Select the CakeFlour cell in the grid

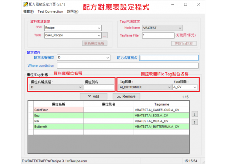click(x=58, y=110)
